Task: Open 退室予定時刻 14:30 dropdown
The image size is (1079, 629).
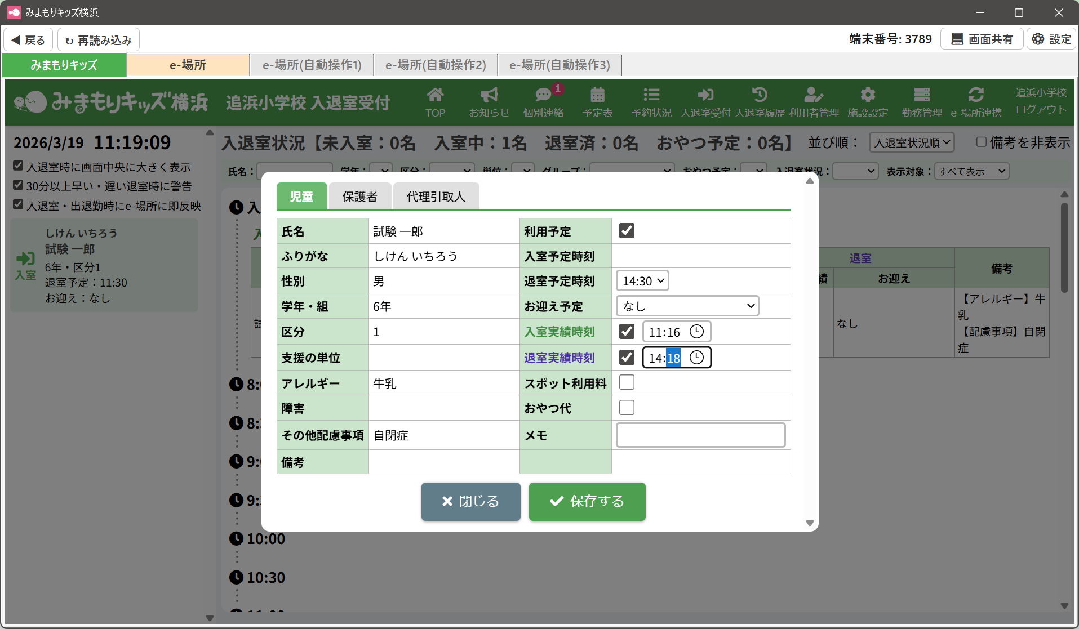Action: point(643,281)
